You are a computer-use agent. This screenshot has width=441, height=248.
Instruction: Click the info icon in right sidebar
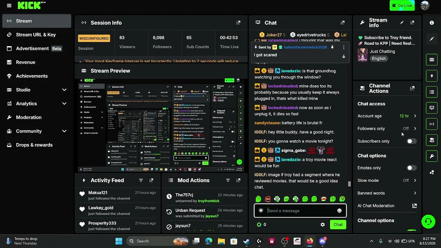click(x=432, y=23)
